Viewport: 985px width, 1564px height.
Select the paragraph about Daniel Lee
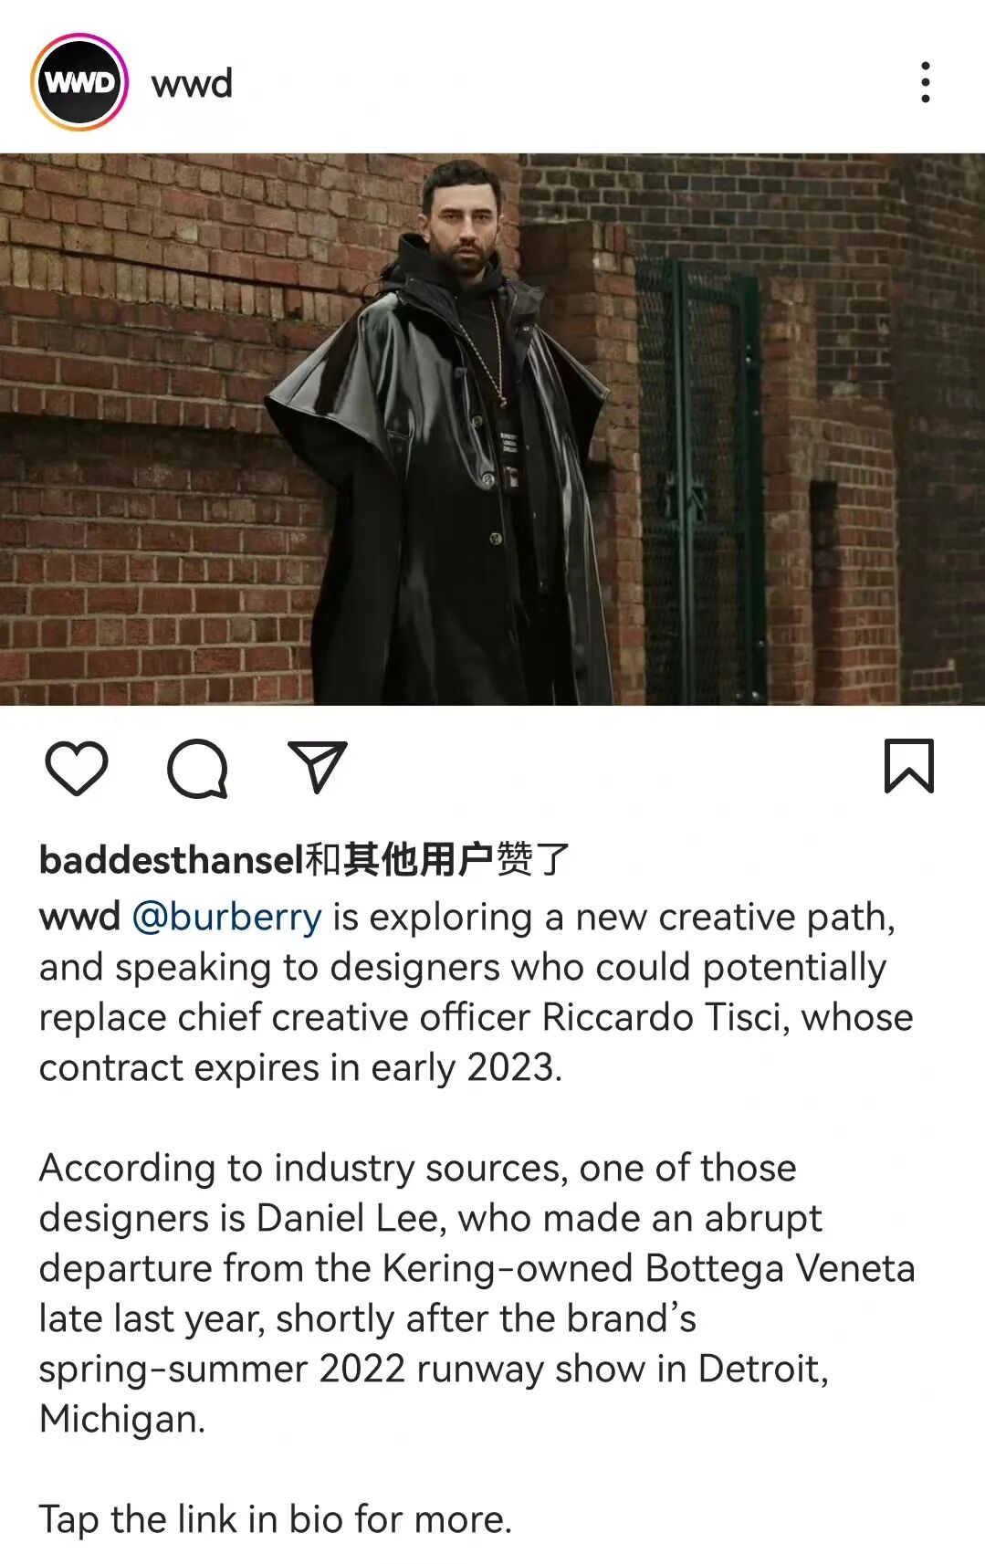(477, 1293)
